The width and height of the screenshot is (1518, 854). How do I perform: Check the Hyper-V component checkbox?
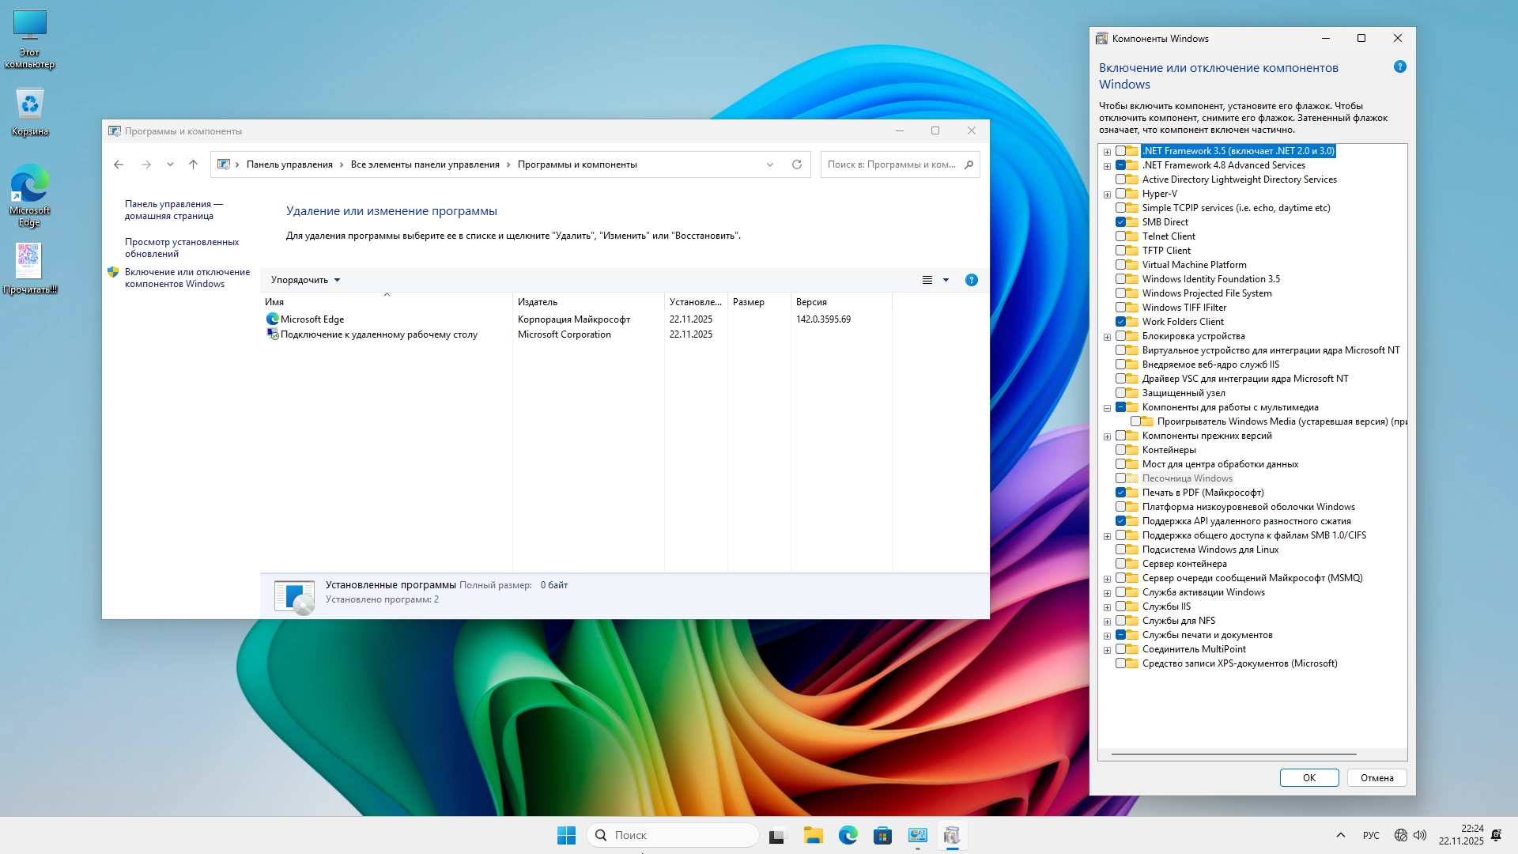[1120, 194]
